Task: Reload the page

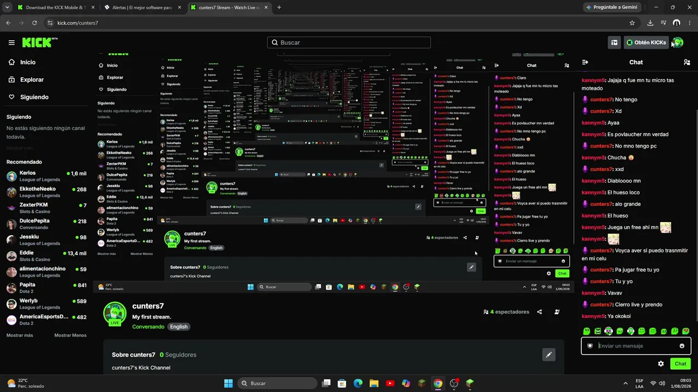Action: (34, 23)
